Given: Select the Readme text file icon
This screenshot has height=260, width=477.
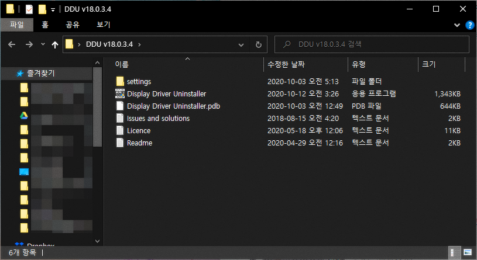Looking at the screenshot, I should point(120,143).
